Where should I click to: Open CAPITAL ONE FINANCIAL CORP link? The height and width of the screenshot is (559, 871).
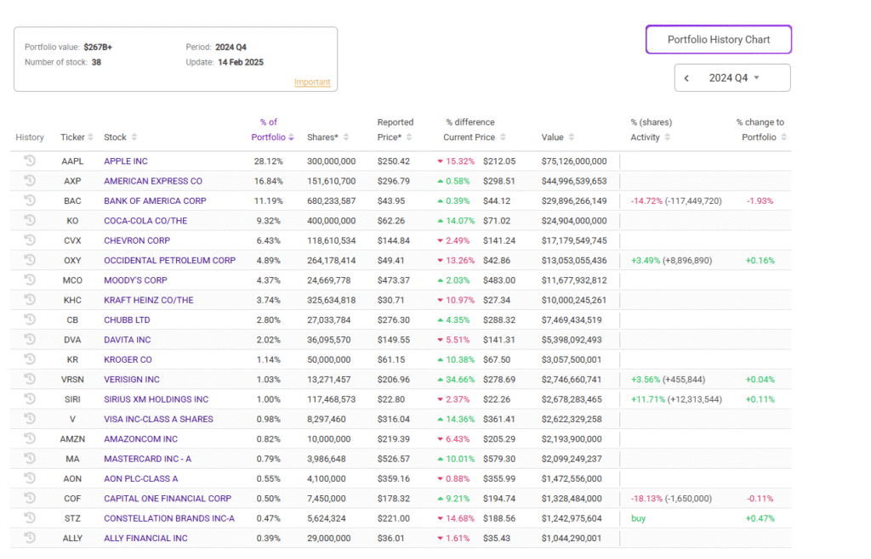[168, 499]
